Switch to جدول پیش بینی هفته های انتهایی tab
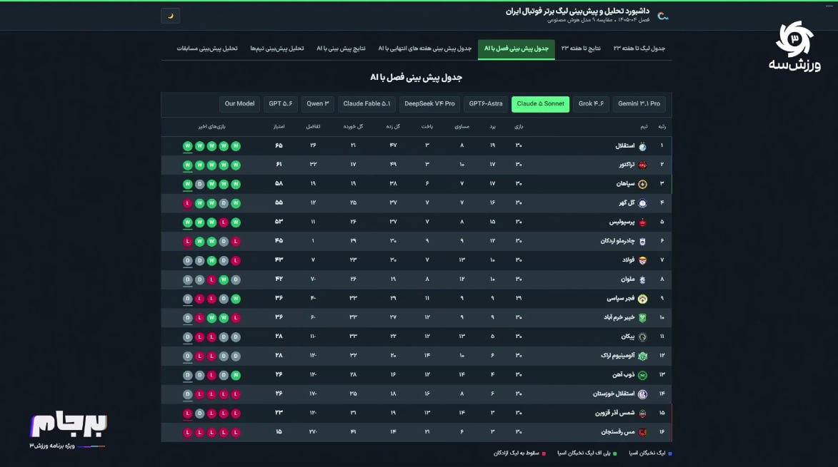838x467 pixels. click(425, 48)
